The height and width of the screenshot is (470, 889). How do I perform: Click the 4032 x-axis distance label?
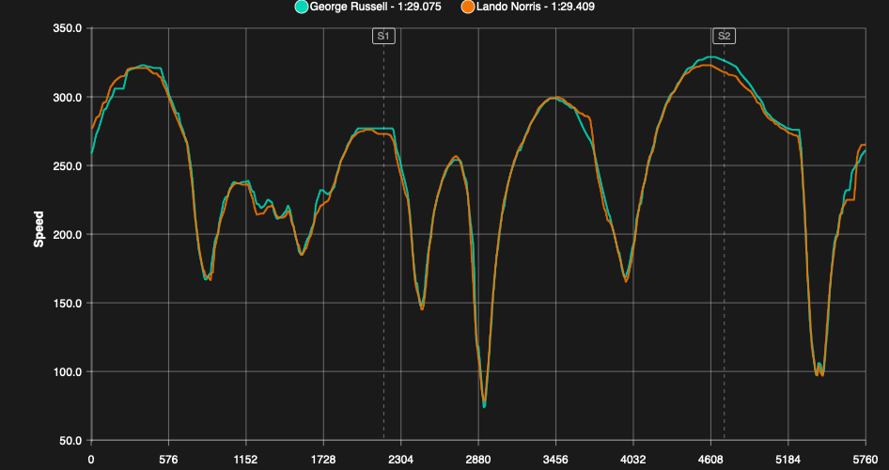click(633, 460)
